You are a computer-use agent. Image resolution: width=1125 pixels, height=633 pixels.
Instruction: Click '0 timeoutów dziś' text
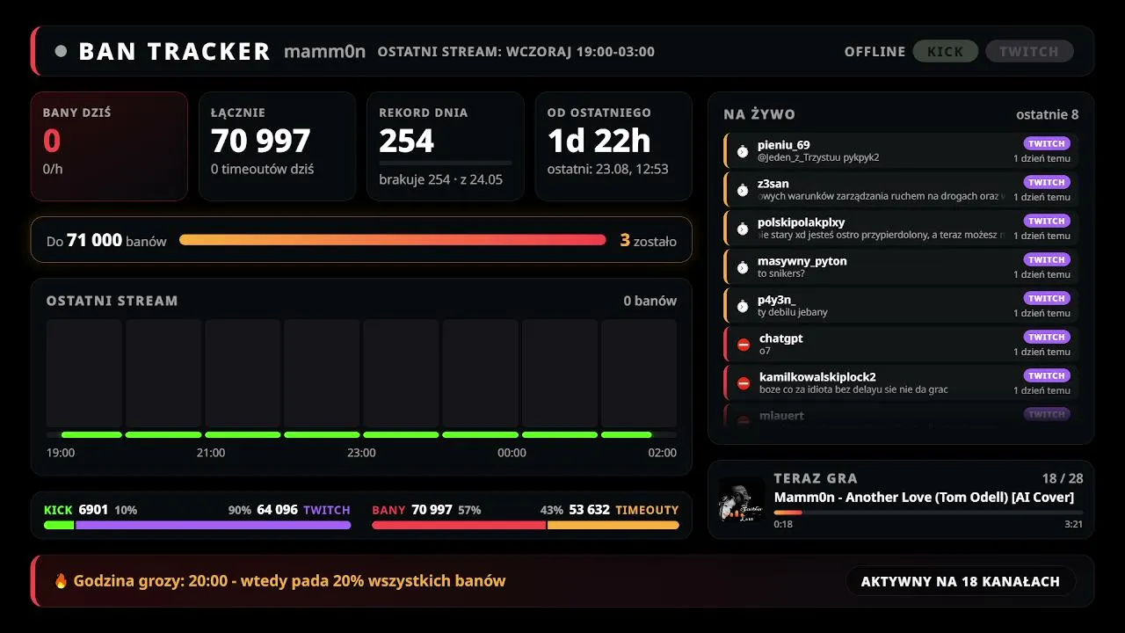point(263,169)
